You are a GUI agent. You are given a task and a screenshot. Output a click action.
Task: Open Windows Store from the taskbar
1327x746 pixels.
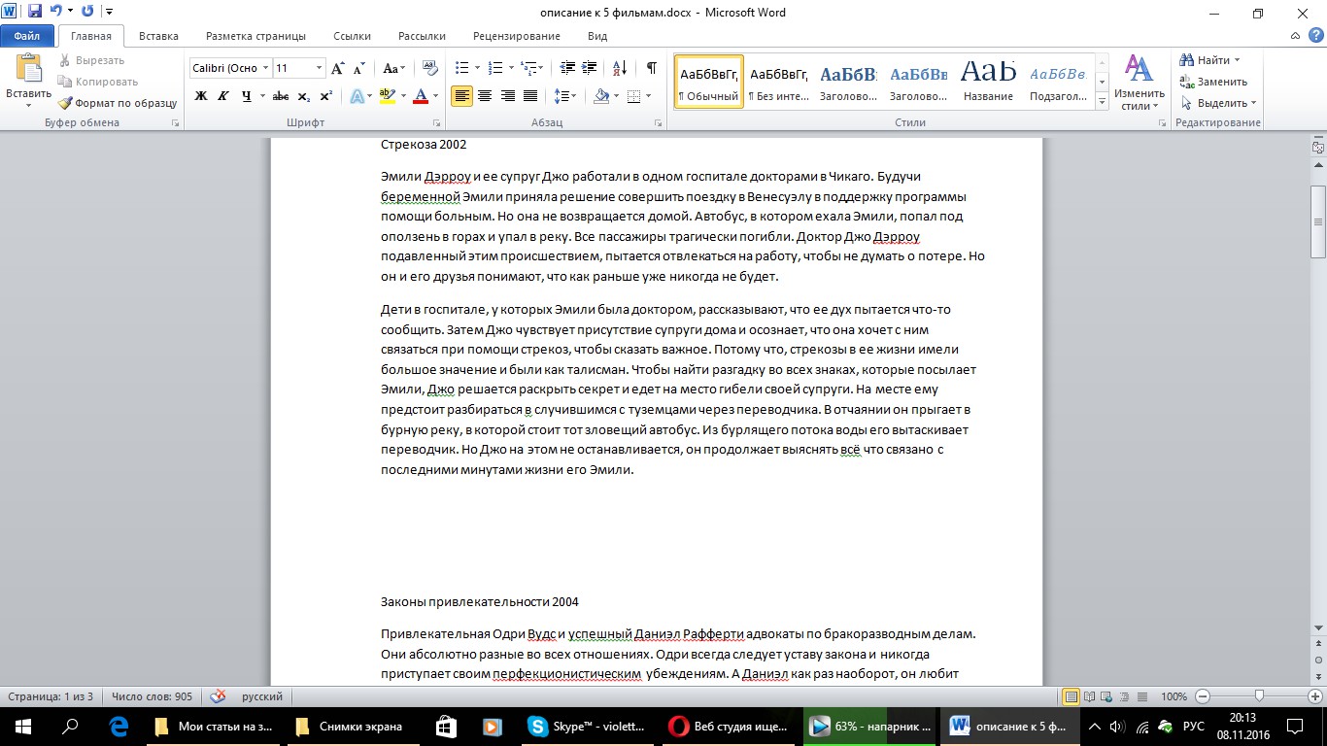click(447, 726)
